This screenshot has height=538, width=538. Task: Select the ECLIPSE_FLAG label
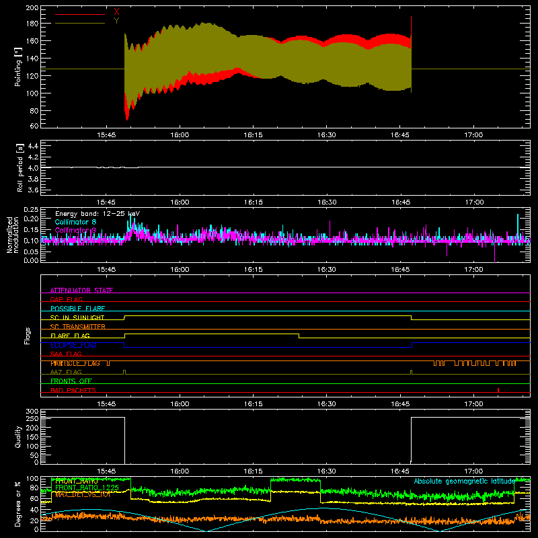pos(73,345)
